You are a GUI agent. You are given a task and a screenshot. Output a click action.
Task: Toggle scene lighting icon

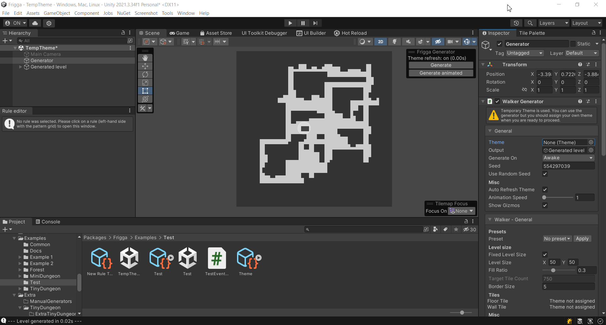point(395,42)
